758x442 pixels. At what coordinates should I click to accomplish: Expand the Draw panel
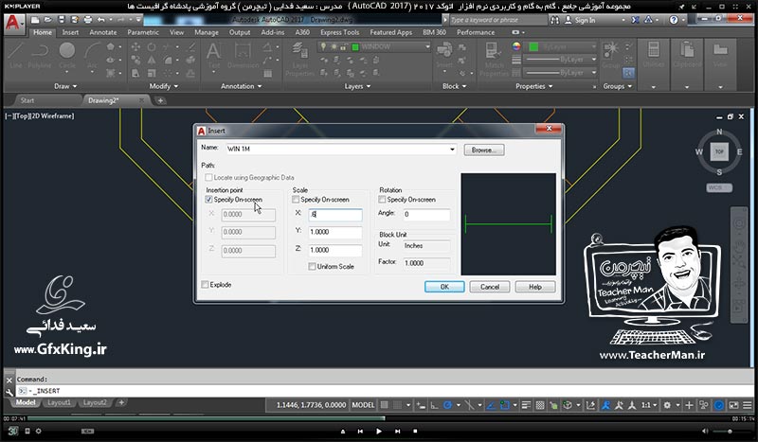click(65, 86)
